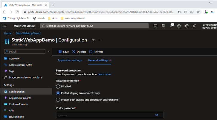Image resolution: width=217 pixels, height=120 pixels.
Task: Click the browser address bar URL
Action: (x=101, y=12)
